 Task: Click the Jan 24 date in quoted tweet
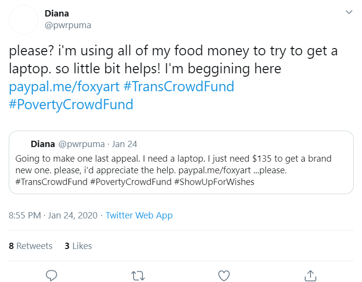pyautogui.click(x=124, y=144)
